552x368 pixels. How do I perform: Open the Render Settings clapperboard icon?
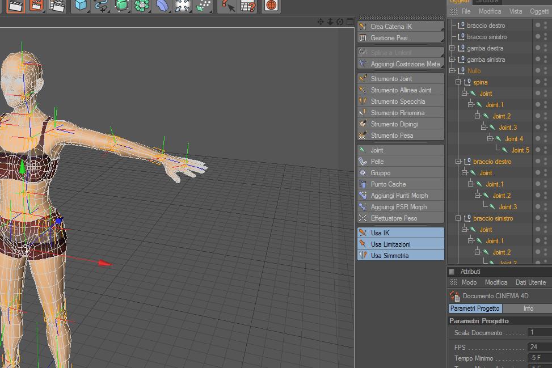pos(57,5)
